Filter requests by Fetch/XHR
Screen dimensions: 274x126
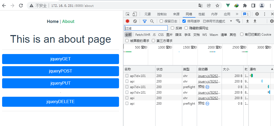coord(143,35)
